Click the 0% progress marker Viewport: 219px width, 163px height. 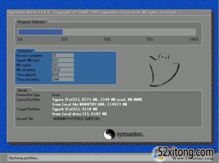pyautogui.click(x=20, y=39)
